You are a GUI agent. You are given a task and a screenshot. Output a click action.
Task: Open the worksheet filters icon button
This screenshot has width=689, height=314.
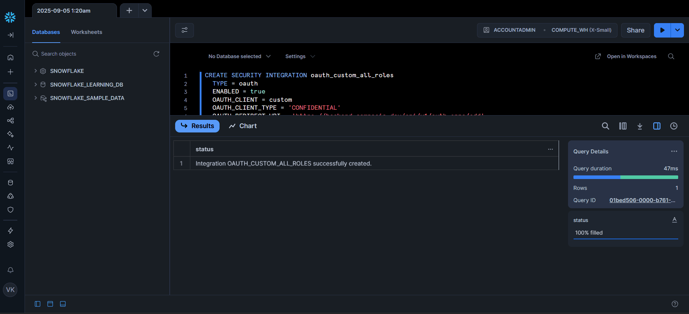point(185,30)
